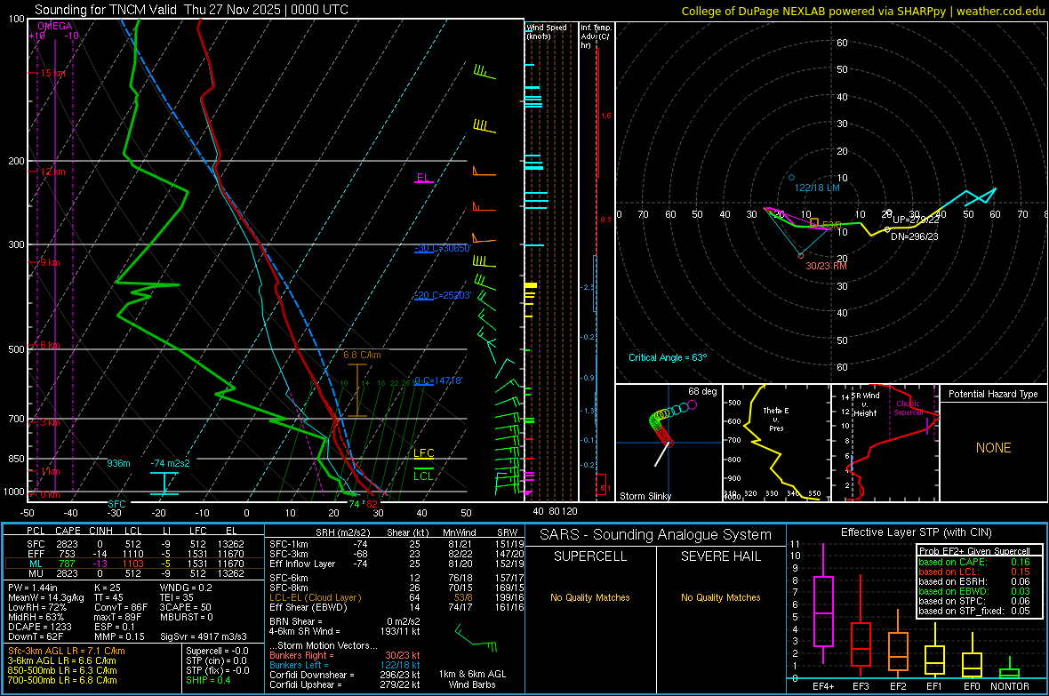
Task: Click the UP=279/22 hodograph label
Action: (916, 220)
